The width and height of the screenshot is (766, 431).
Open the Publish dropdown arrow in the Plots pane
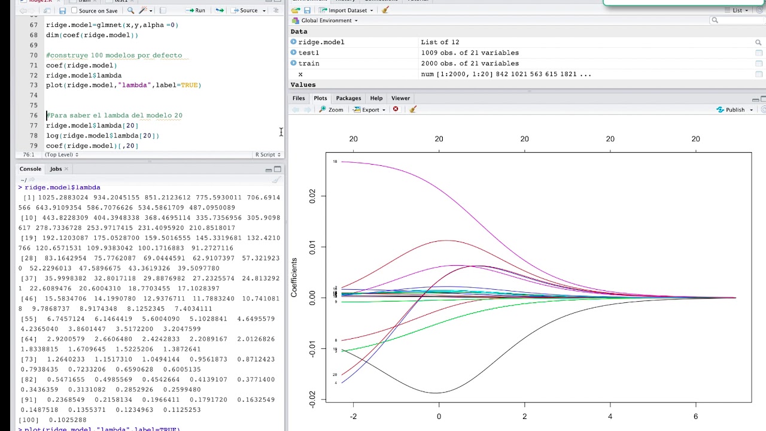751,110
